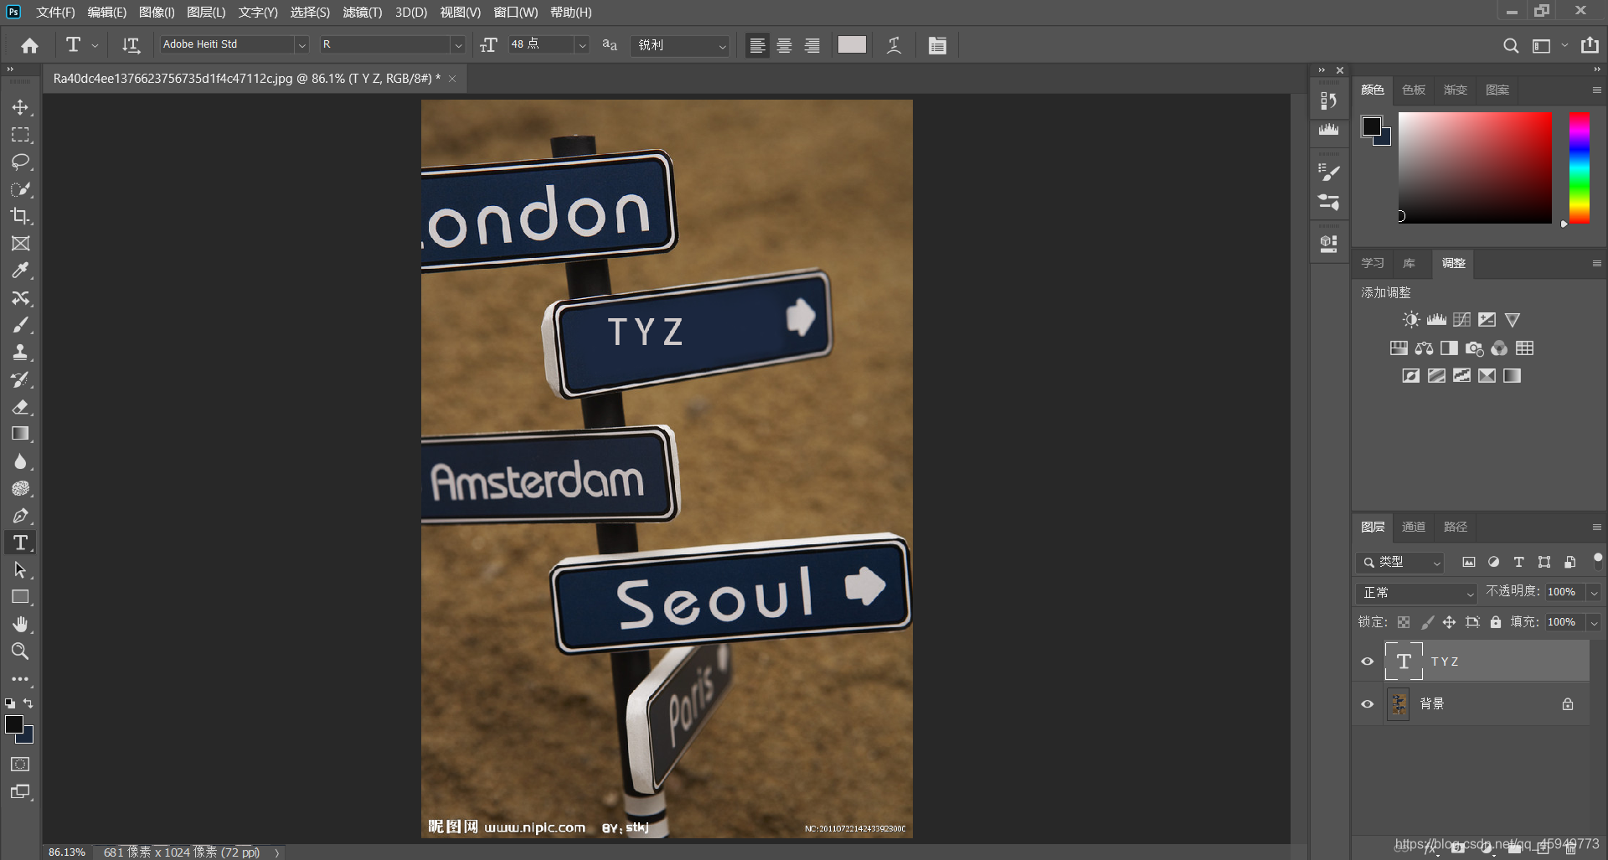Open the 滤镜(T) menu
This screenshot has width=1608, height=860.
tap(363, 13)
